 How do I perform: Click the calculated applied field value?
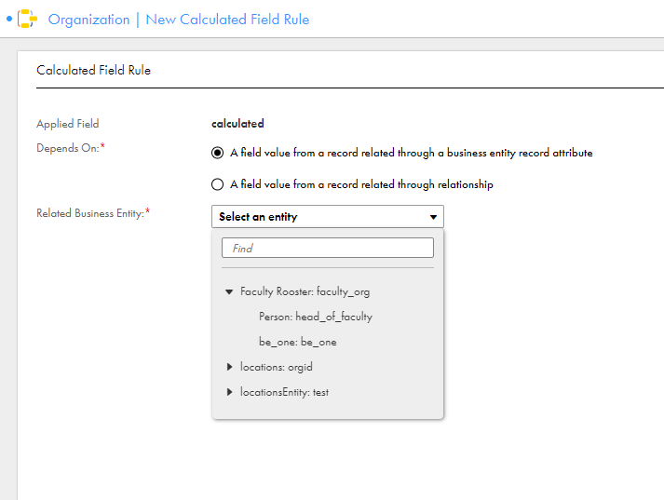(237, 124)
